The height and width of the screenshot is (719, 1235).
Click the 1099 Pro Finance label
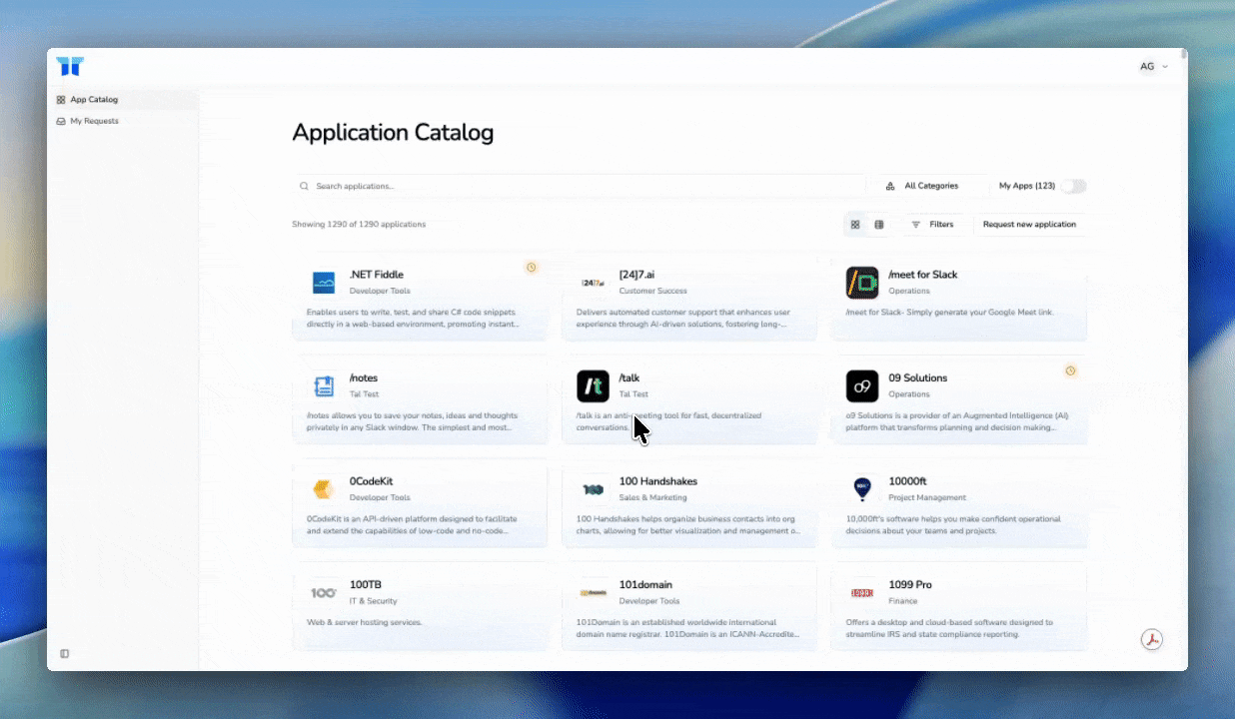(903, 601)
